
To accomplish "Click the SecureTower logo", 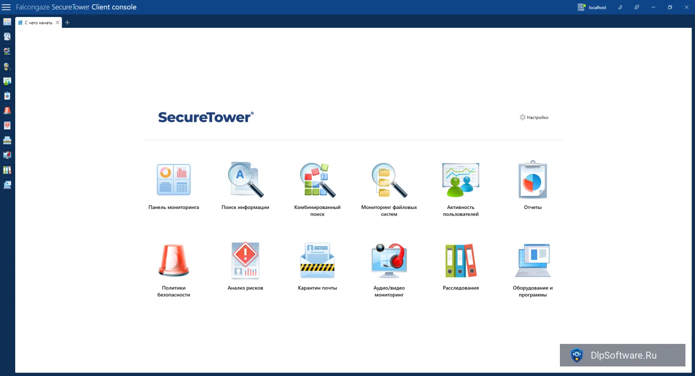I will point(206,117).
